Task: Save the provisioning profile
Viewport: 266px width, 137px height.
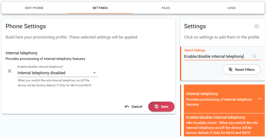Action: (x=161, y=107)
